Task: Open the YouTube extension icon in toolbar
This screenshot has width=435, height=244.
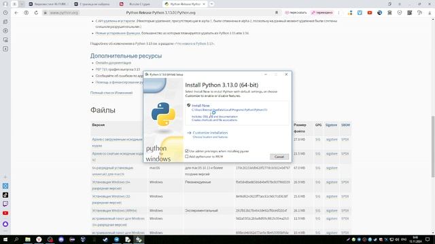Action: click(x=370, y=13)
